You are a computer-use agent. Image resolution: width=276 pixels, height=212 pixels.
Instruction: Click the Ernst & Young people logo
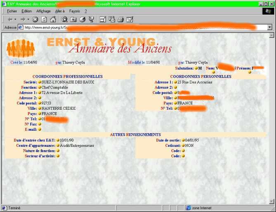click(x=21, y=48)
